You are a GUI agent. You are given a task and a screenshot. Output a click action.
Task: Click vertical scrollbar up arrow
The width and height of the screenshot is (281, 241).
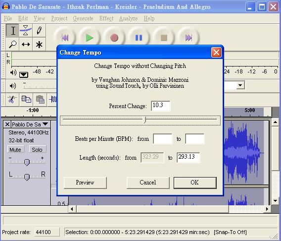click(275, 122)
